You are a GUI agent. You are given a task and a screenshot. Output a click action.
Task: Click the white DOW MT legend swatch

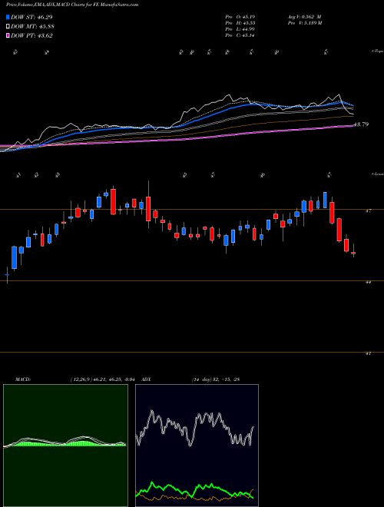(x=8, y=27)
